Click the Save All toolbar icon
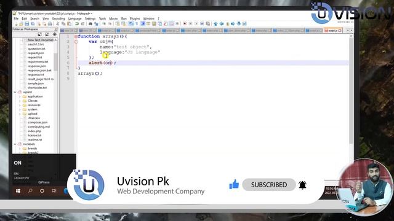 pos(33,24)
